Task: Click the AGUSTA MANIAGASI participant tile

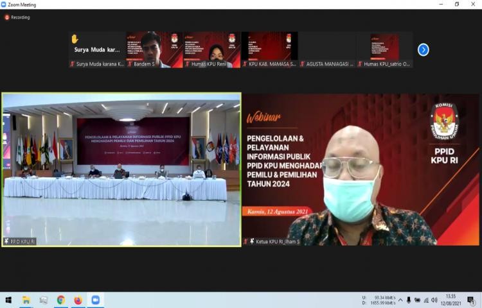Action: 326,50
